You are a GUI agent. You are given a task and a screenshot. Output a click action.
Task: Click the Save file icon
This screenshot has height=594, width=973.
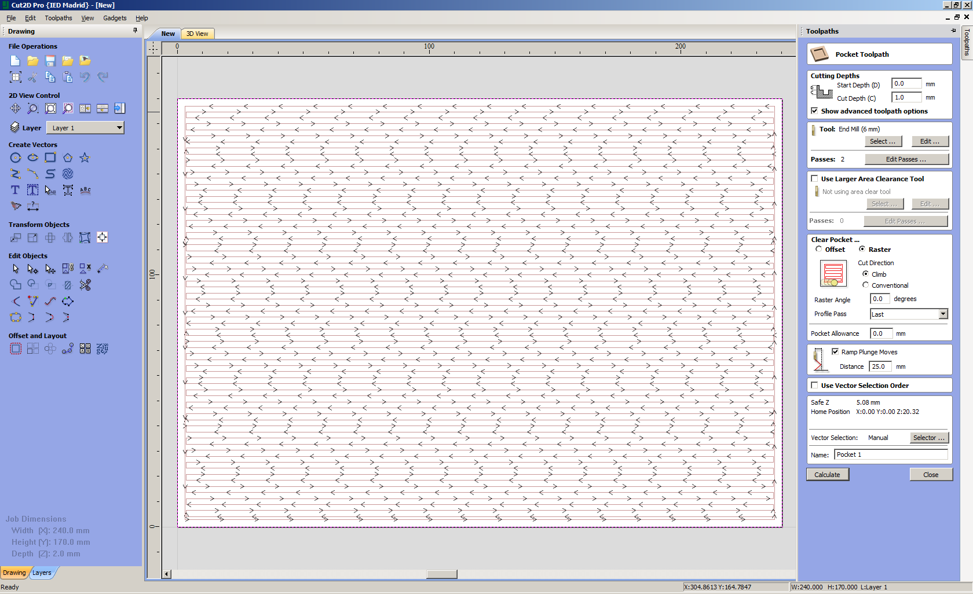tap(50, 60)
